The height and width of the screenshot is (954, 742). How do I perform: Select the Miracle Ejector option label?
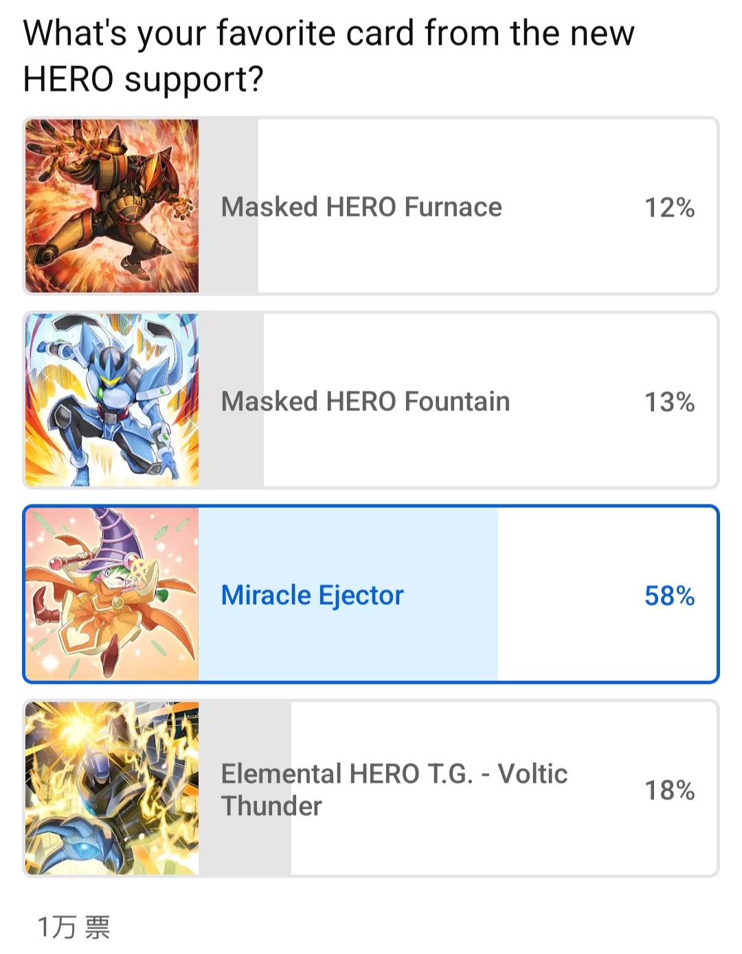click(x=313, y=595)
